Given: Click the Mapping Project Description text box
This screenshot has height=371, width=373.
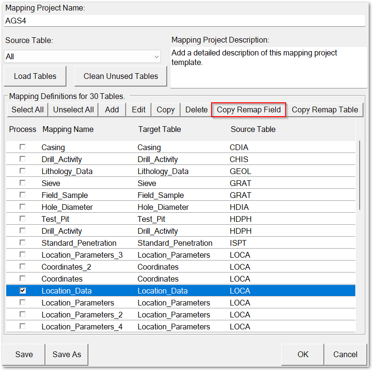Looking at the screenshot, I should pos(268,67).
